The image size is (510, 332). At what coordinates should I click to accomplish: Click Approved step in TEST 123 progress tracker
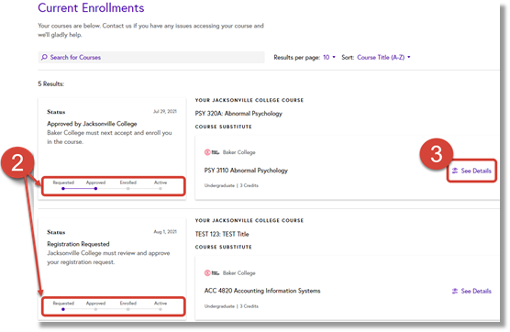(x=95, y=305)
